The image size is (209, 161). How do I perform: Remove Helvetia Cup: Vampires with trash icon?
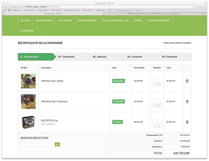187,101
